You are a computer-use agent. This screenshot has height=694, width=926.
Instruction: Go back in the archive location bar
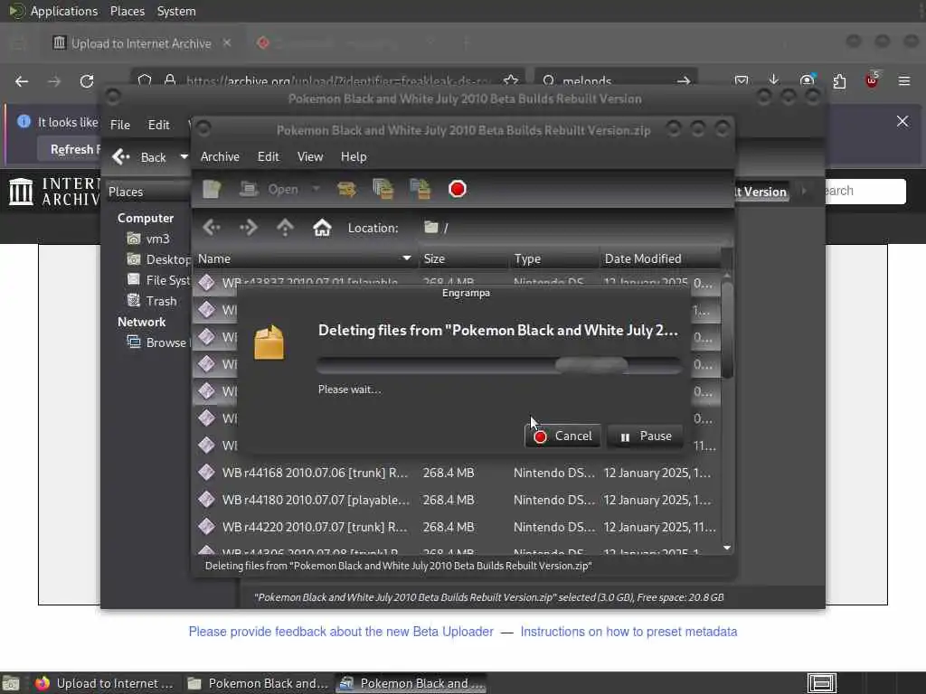point(212,228)
